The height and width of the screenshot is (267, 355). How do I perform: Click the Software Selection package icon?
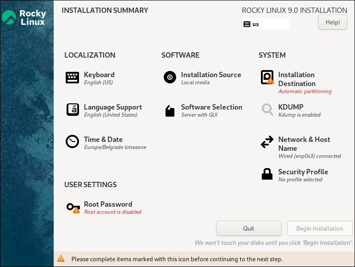click(x=170, y=111)
